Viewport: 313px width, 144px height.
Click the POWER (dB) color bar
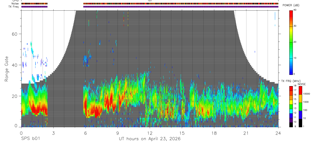tap(291, 42)
